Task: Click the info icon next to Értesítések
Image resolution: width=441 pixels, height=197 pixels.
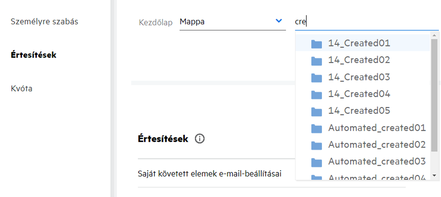Action: coord(200,139)
